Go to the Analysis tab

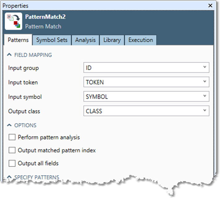click(x=85, y=40)
